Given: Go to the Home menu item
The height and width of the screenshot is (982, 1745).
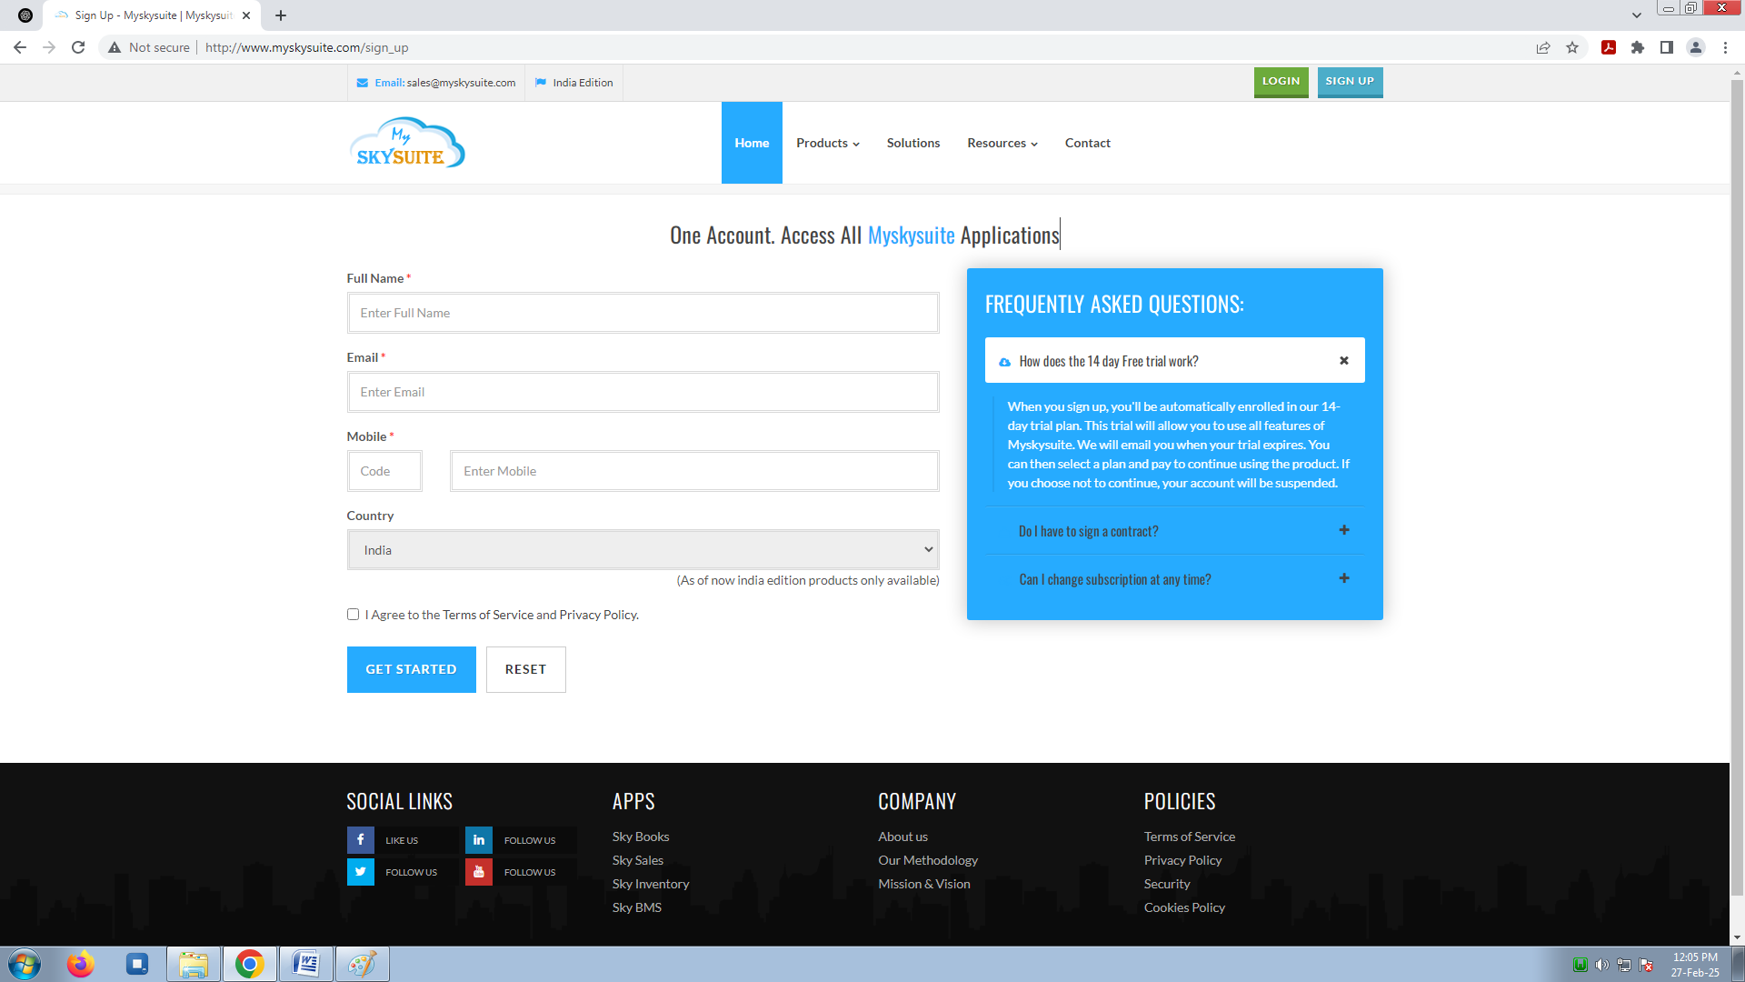Looking at the screenshot, I should [752, 143].
